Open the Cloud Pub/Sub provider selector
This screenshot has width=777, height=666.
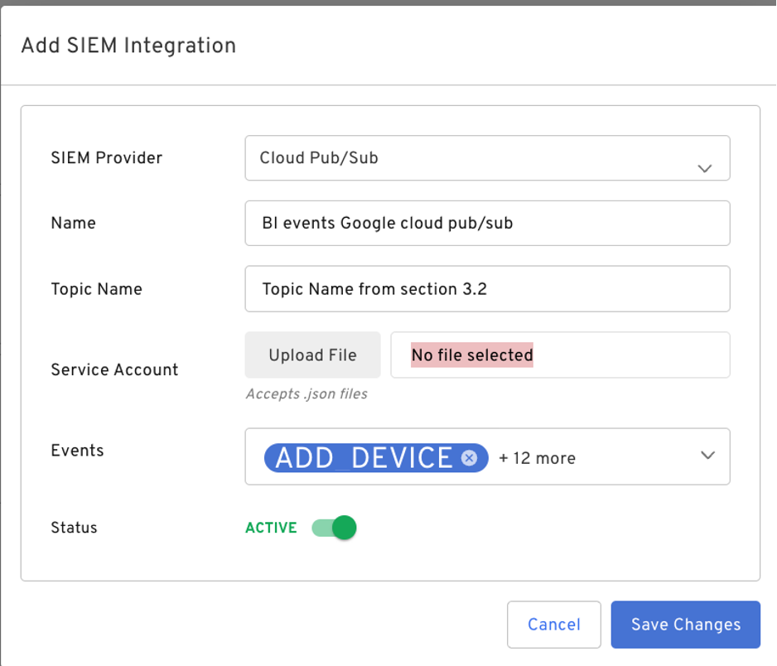[x=487, y=157]
